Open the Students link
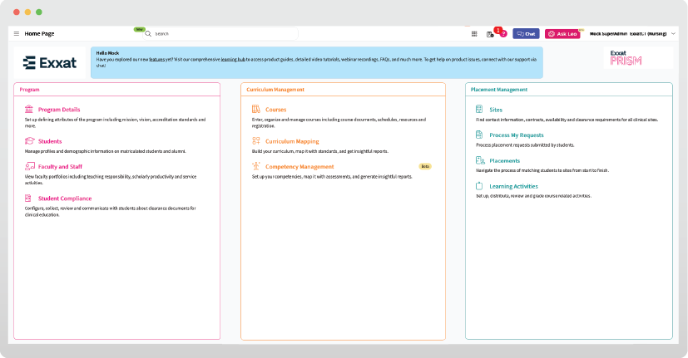Viewport: 688px width, 358px height. coord(50,141)
